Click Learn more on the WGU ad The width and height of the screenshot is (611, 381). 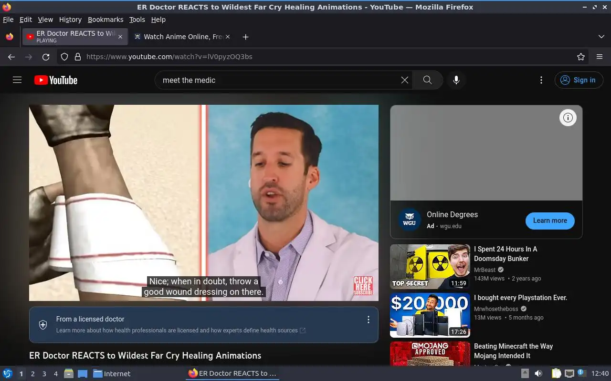pos(550,221)
